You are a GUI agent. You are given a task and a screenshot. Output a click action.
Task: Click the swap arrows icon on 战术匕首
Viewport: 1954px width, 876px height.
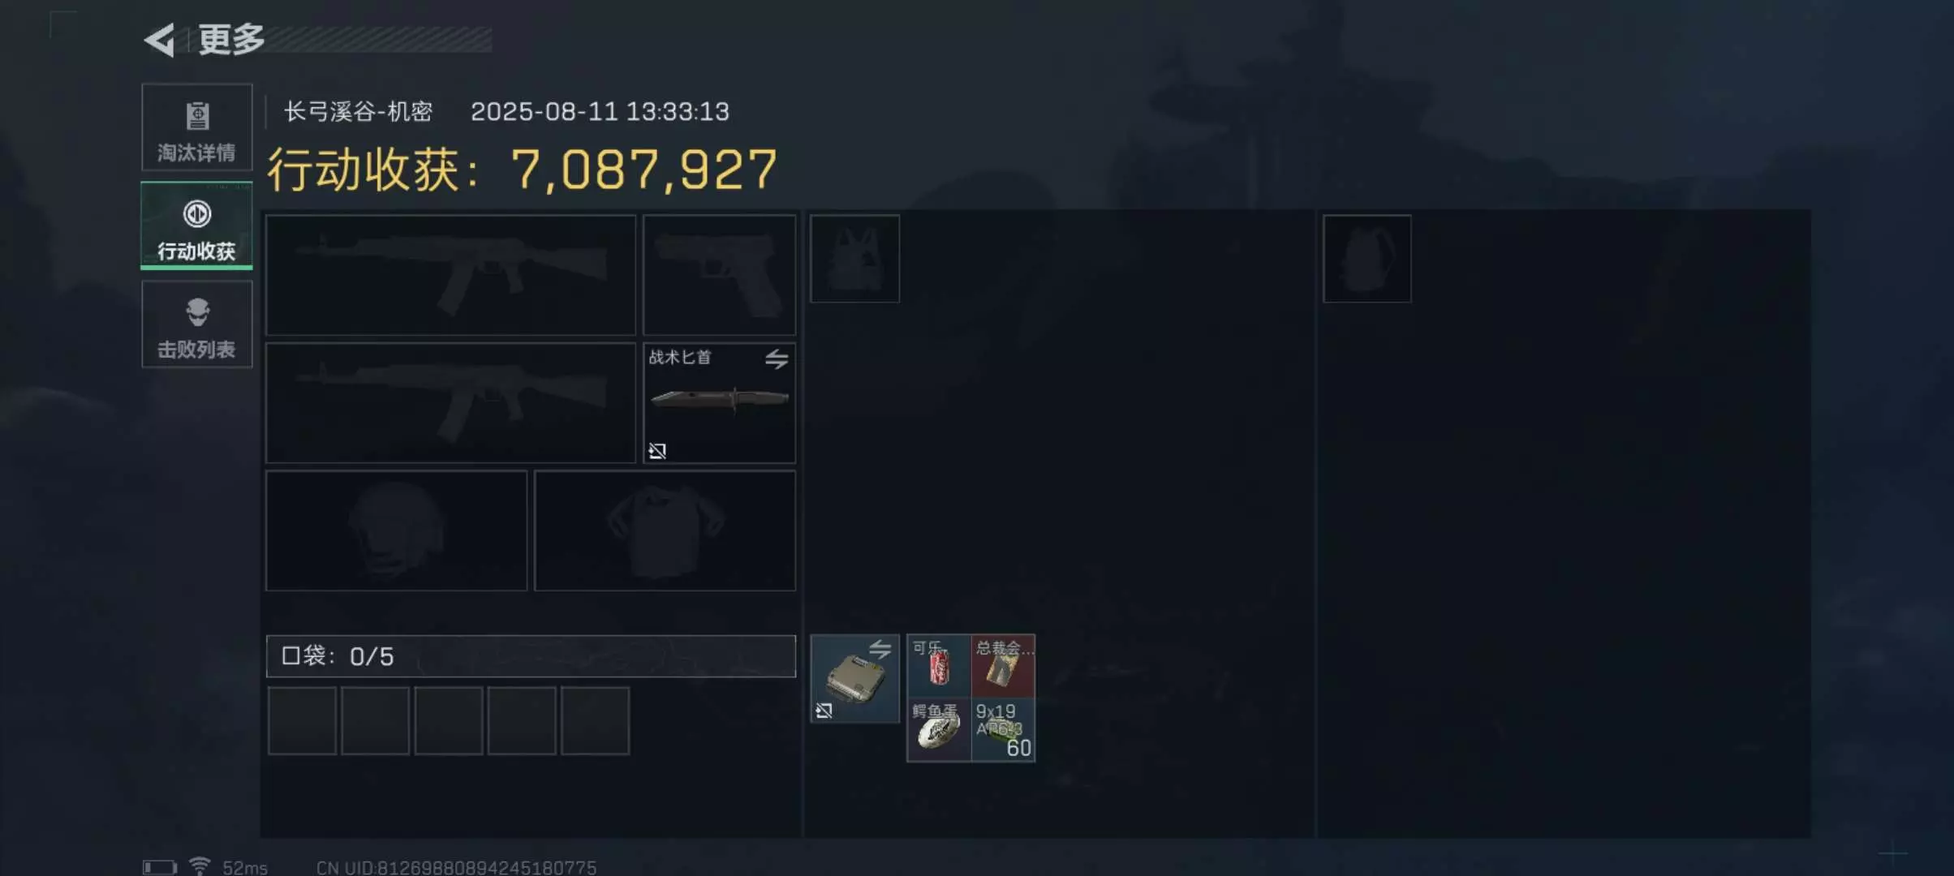[x=777, y=359]
